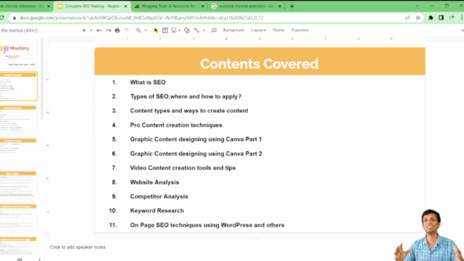Close the Complete SEO Training tab
Screen dimensions: 464x261
coord(125,7)
